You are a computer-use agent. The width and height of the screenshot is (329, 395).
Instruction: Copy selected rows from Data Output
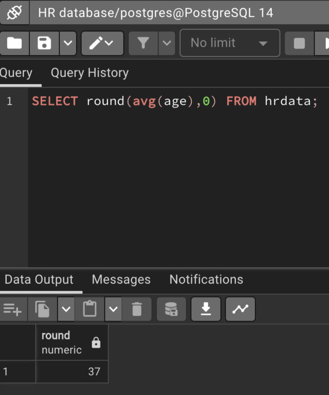tap(43, 309)
